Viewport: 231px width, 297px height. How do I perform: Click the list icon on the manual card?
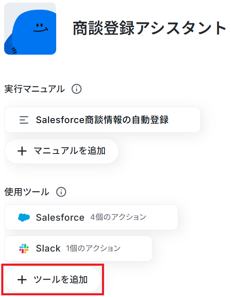(24, 120)
